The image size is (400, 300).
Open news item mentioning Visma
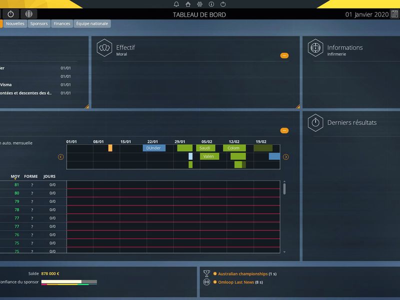coord(35,84)
